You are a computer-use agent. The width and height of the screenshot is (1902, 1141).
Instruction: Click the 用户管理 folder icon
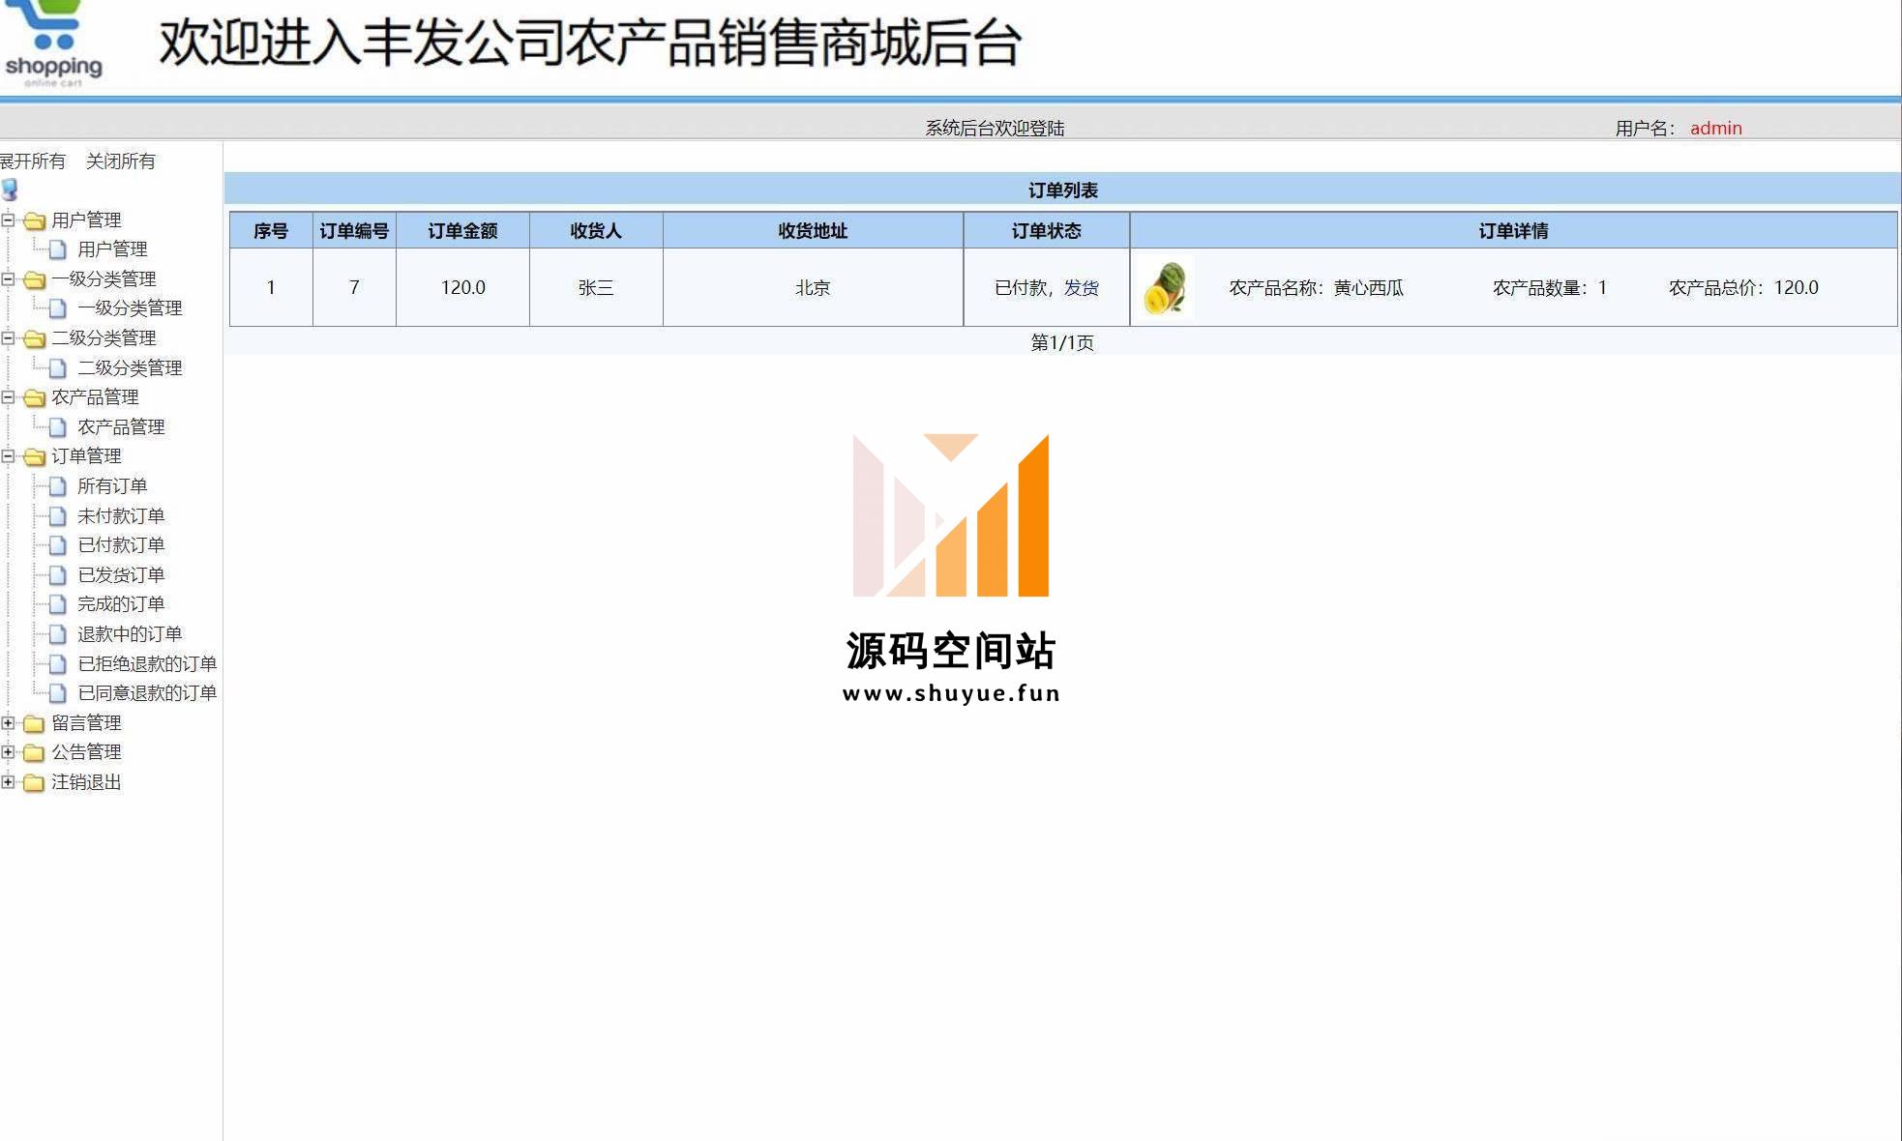(x=34, y=220)
